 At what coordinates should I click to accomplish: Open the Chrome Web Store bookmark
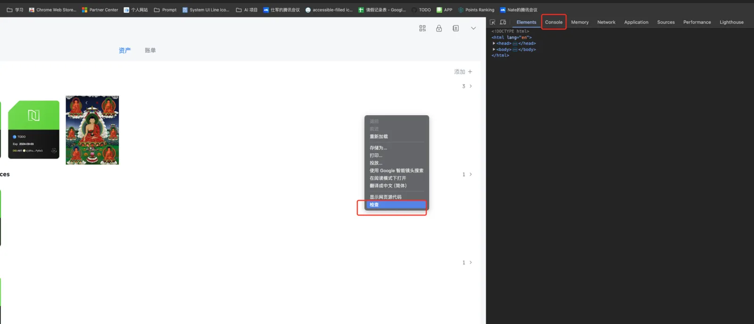(52, 10)
